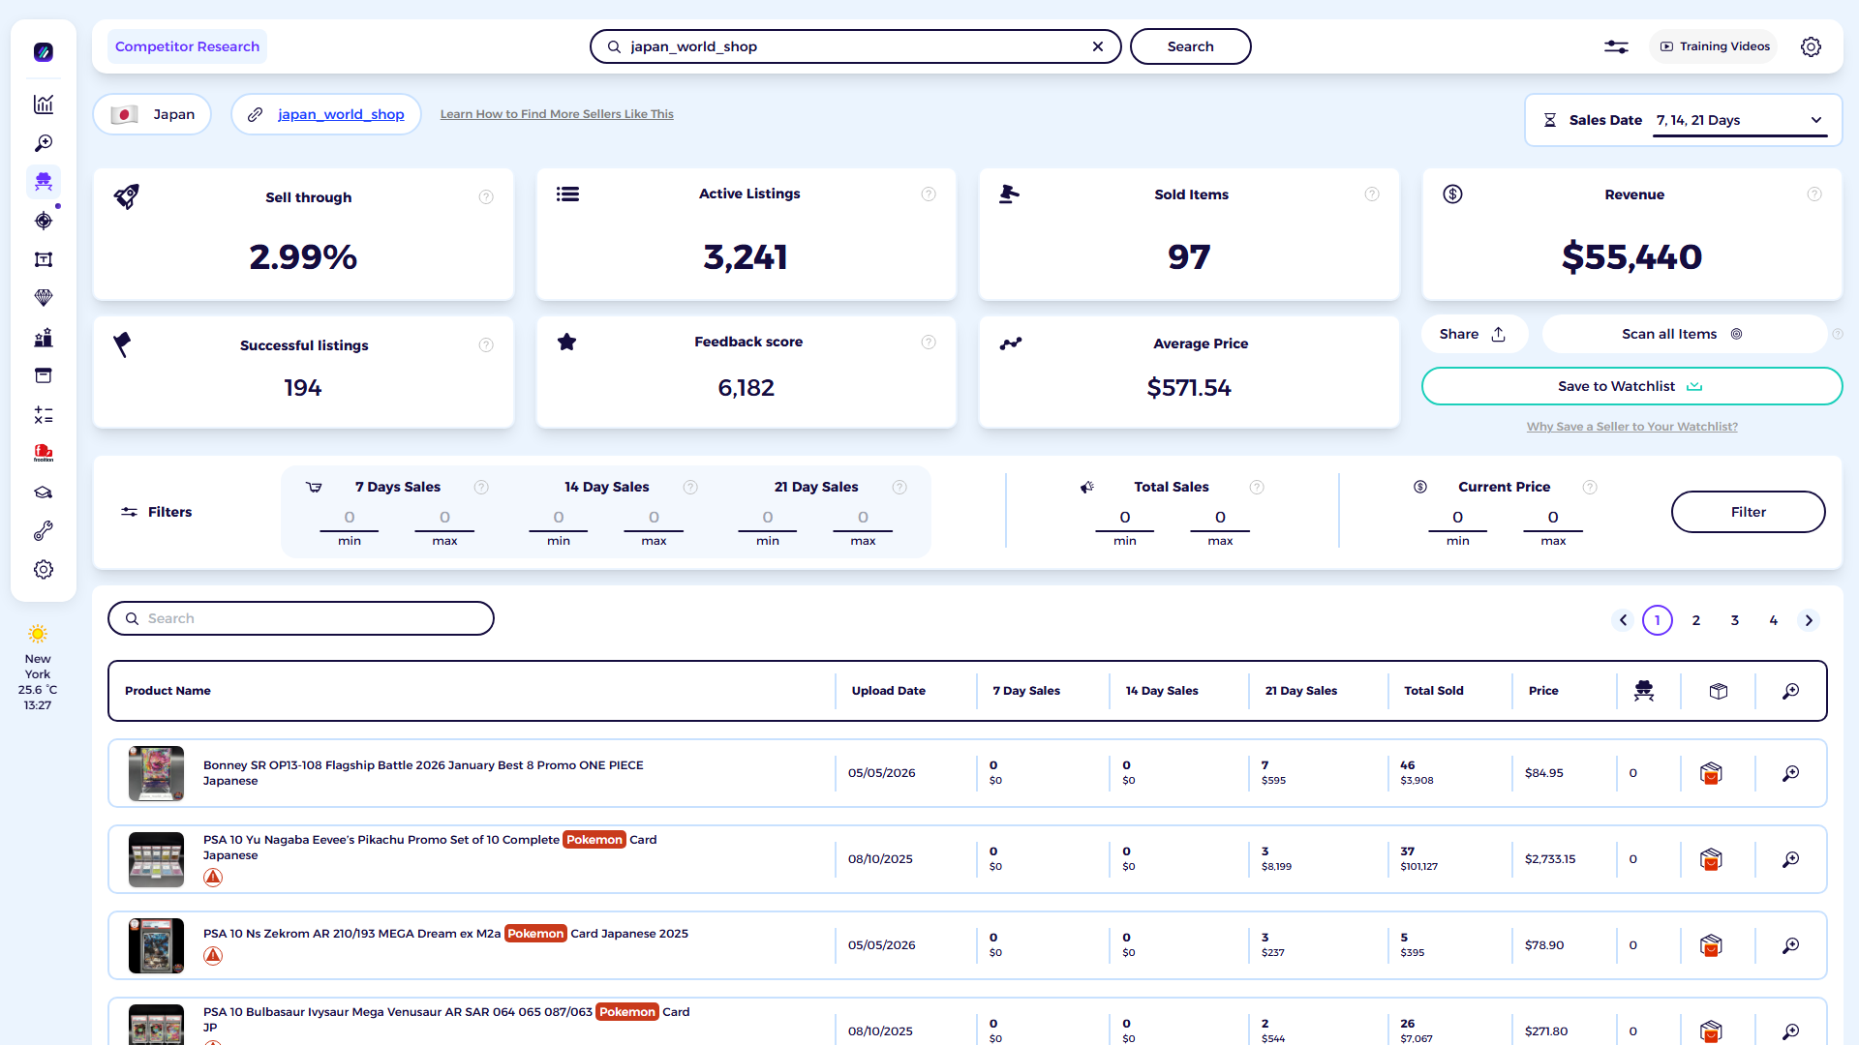Click the Japan country chip
The width and height of the screenshot is (1859, 1045).
click(153, 114)
